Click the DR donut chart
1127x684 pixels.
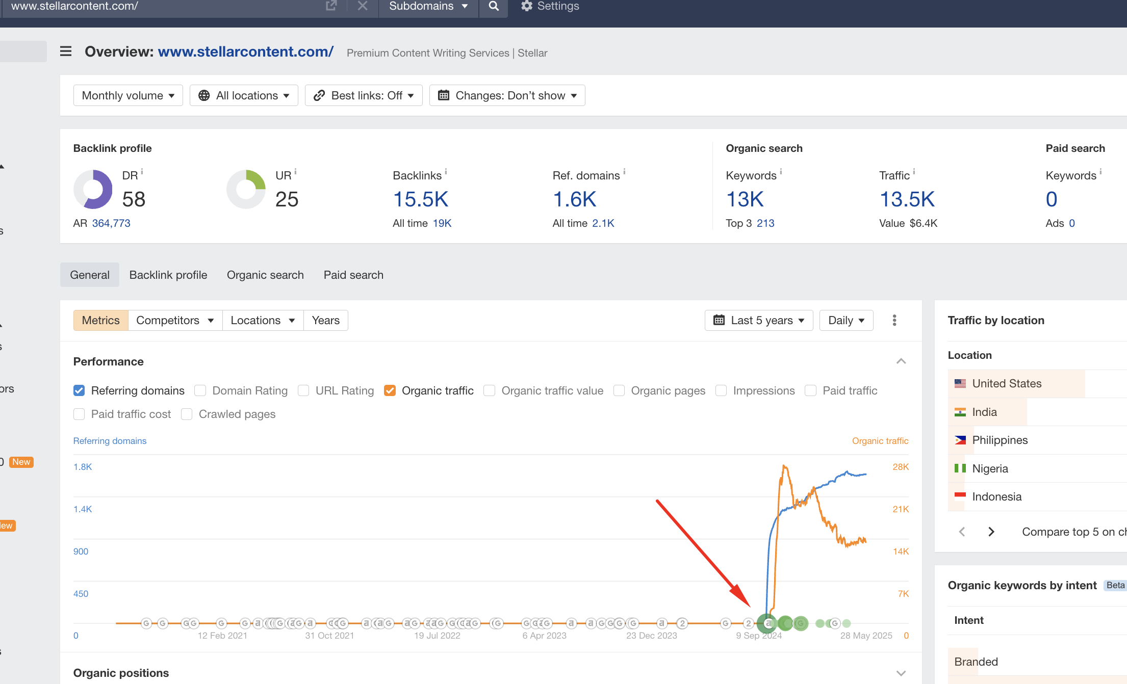pyautogui.click(x=93, y=189)
